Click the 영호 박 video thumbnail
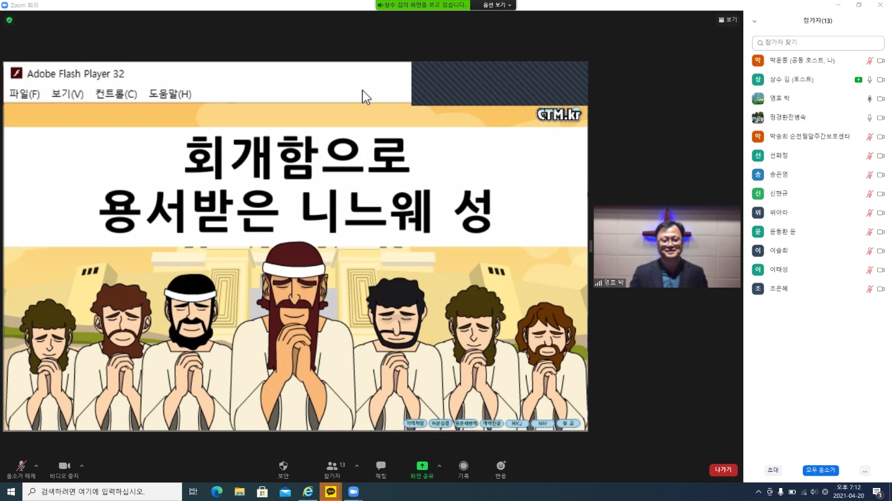Viewport: 892px width, 501px height. 667,247
